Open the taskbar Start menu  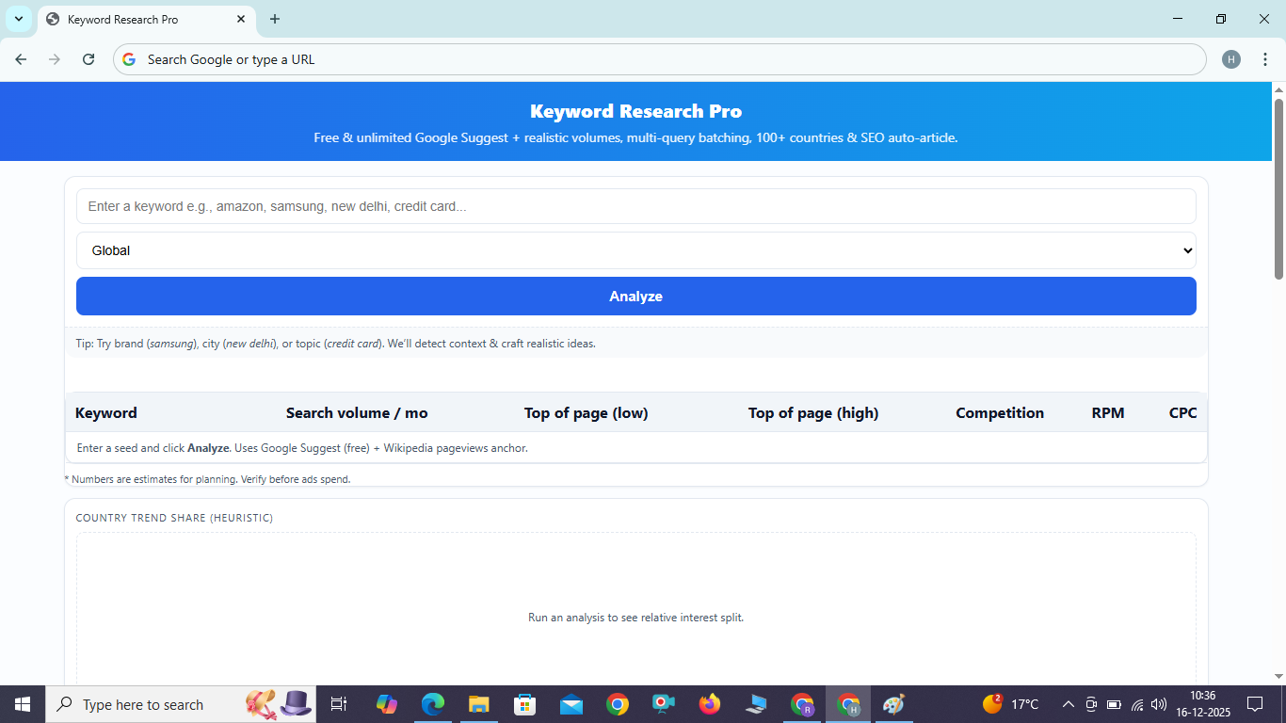click(21, 703)
